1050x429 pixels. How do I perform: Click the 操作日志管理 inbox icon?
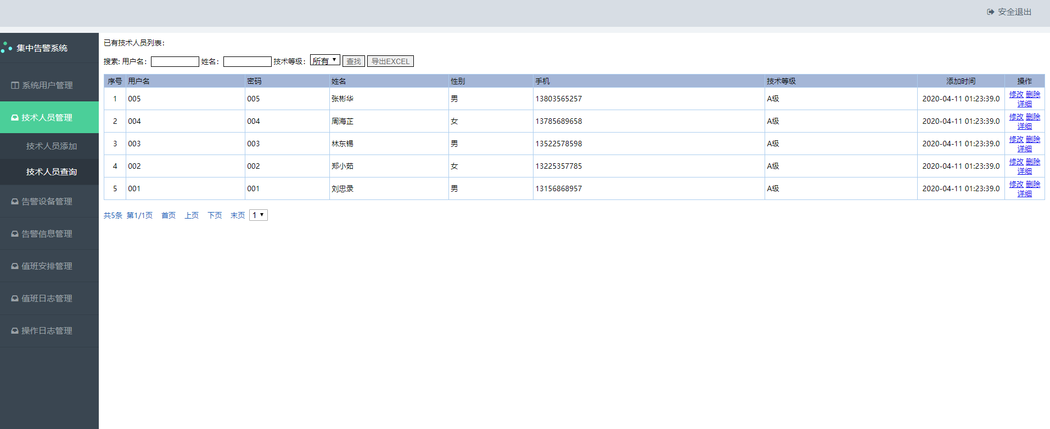pos(15,331)
